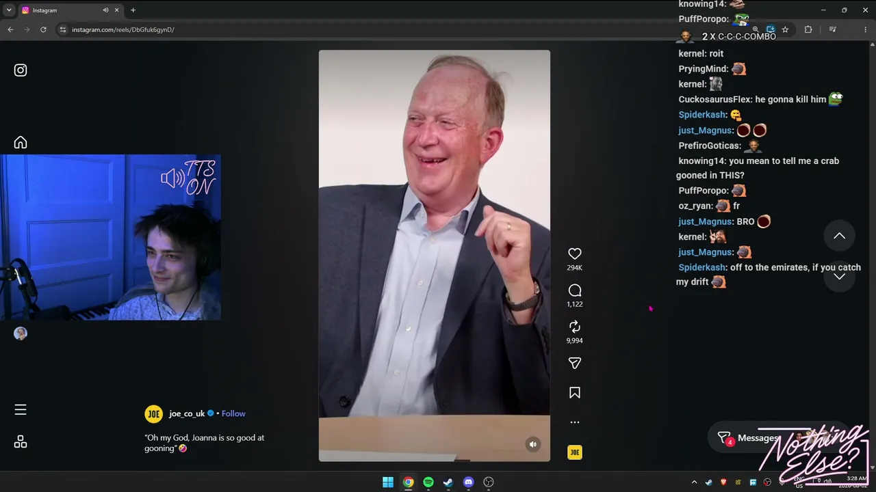Repost the reel using the repost icon
This screenshot has height=492, width=876.
point(575,327)
